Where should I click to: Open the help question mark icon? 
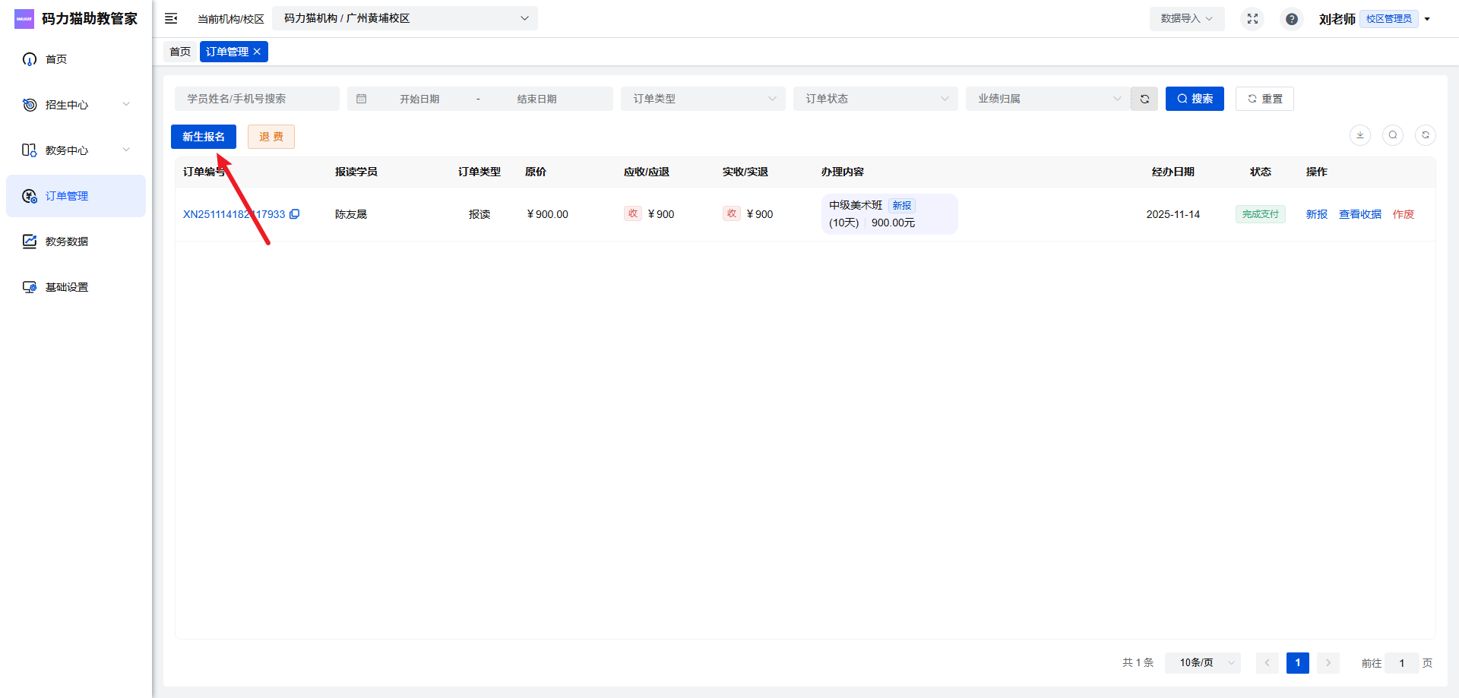(x=1291, y=19)
